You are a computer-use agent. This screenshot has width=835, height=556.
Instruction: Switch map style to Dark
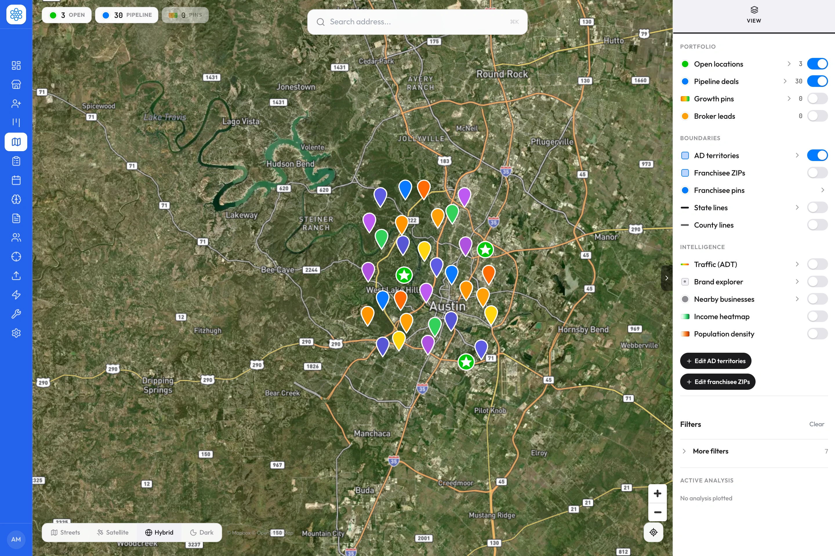coord(202,532)
